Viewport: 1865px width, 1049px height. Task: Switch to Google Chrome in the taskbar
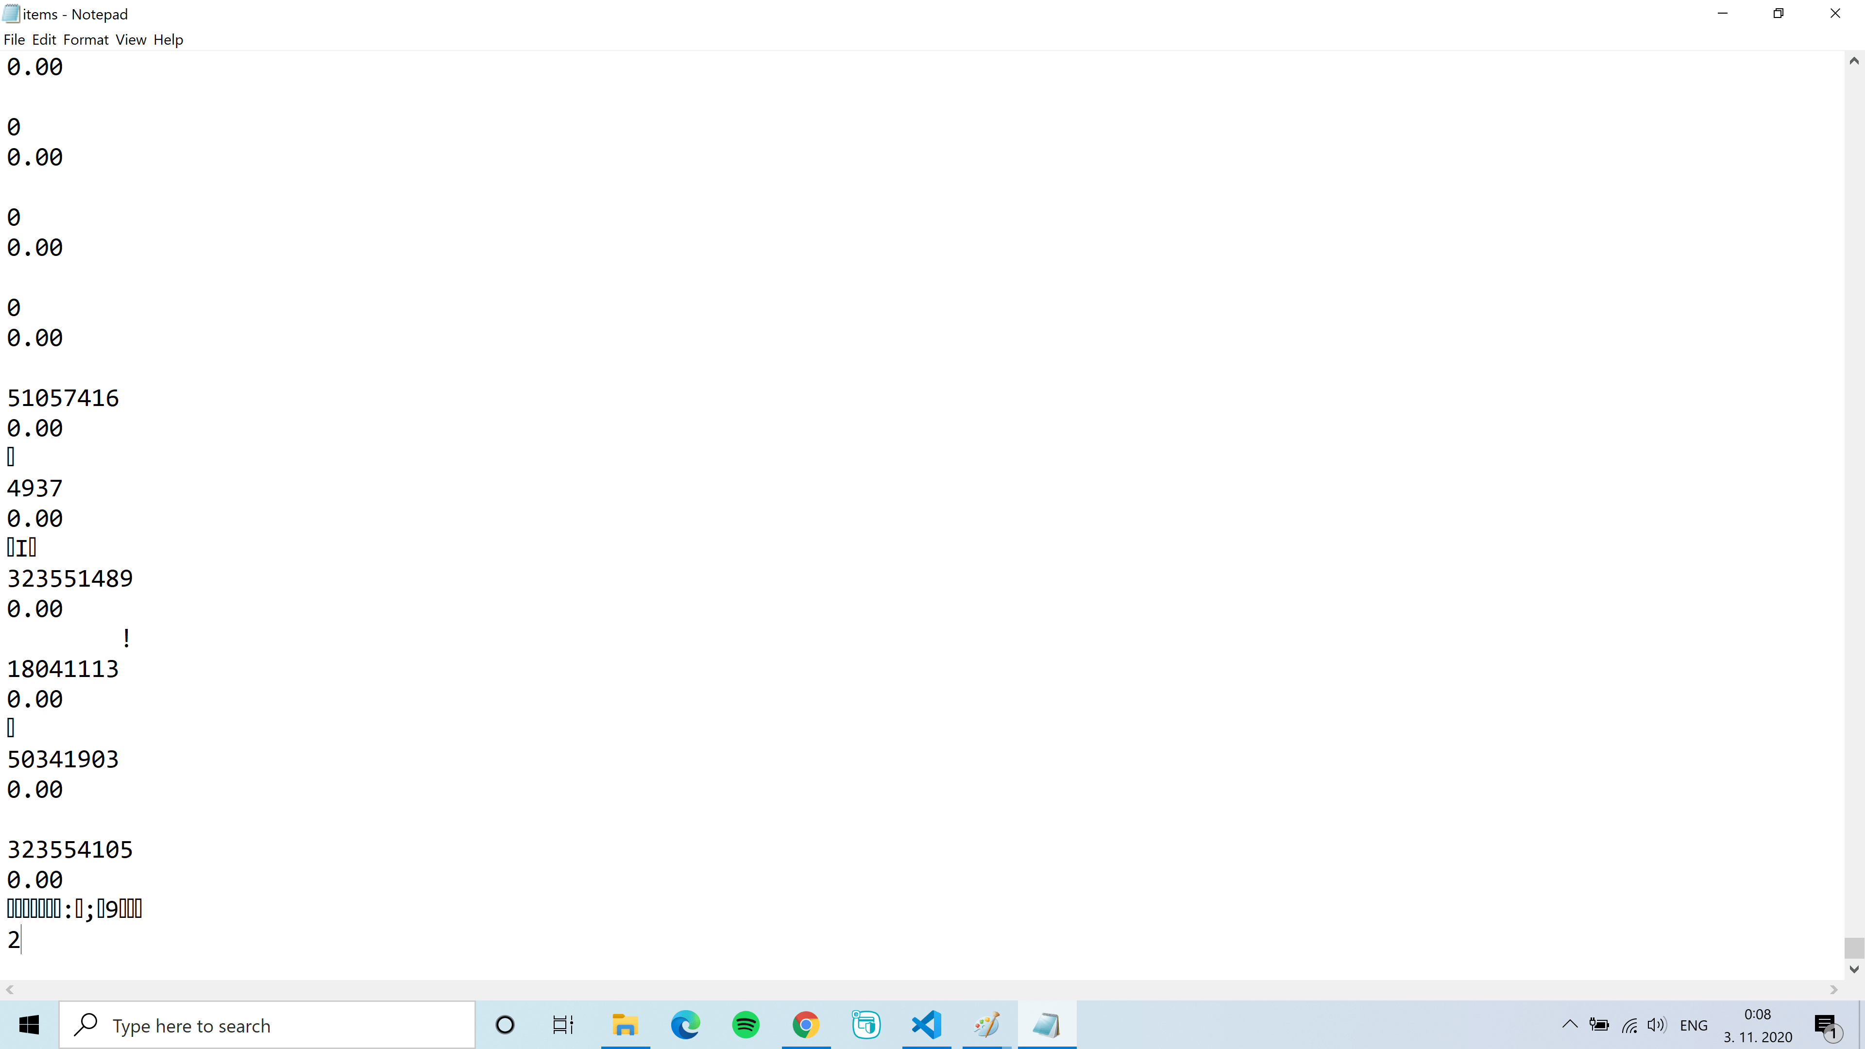click(806, 1025)
